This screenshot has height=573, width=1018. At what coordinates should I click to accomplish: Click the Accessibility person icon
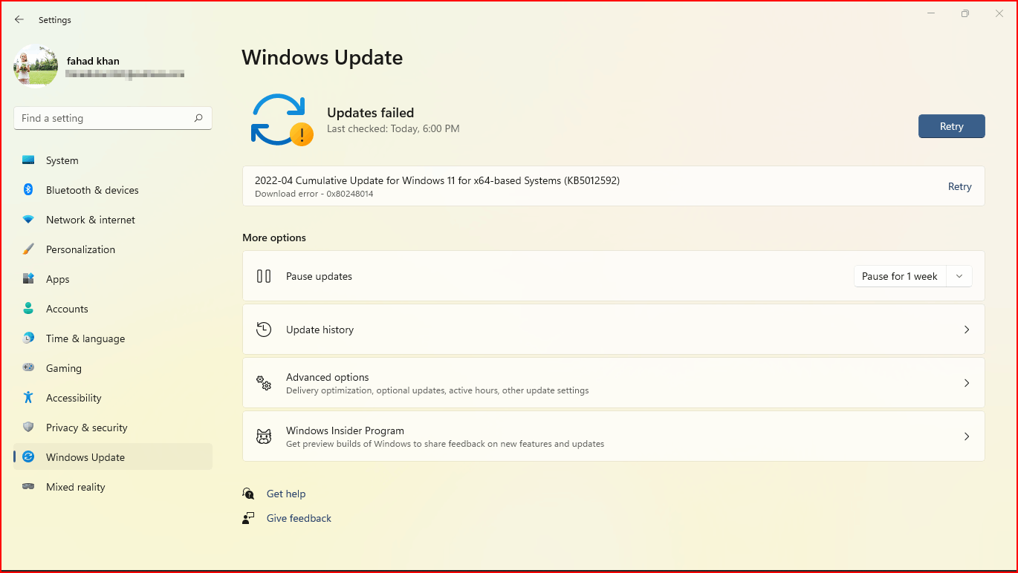[30, 398]
